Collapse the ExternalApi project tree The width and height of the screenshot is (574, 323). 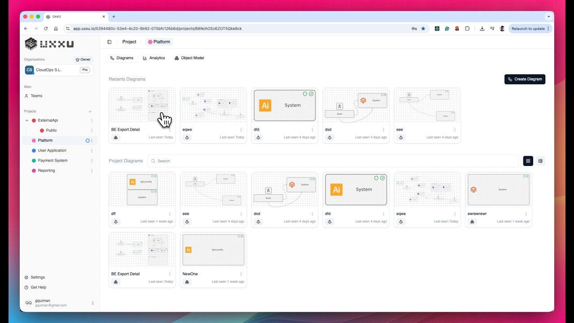27,120
